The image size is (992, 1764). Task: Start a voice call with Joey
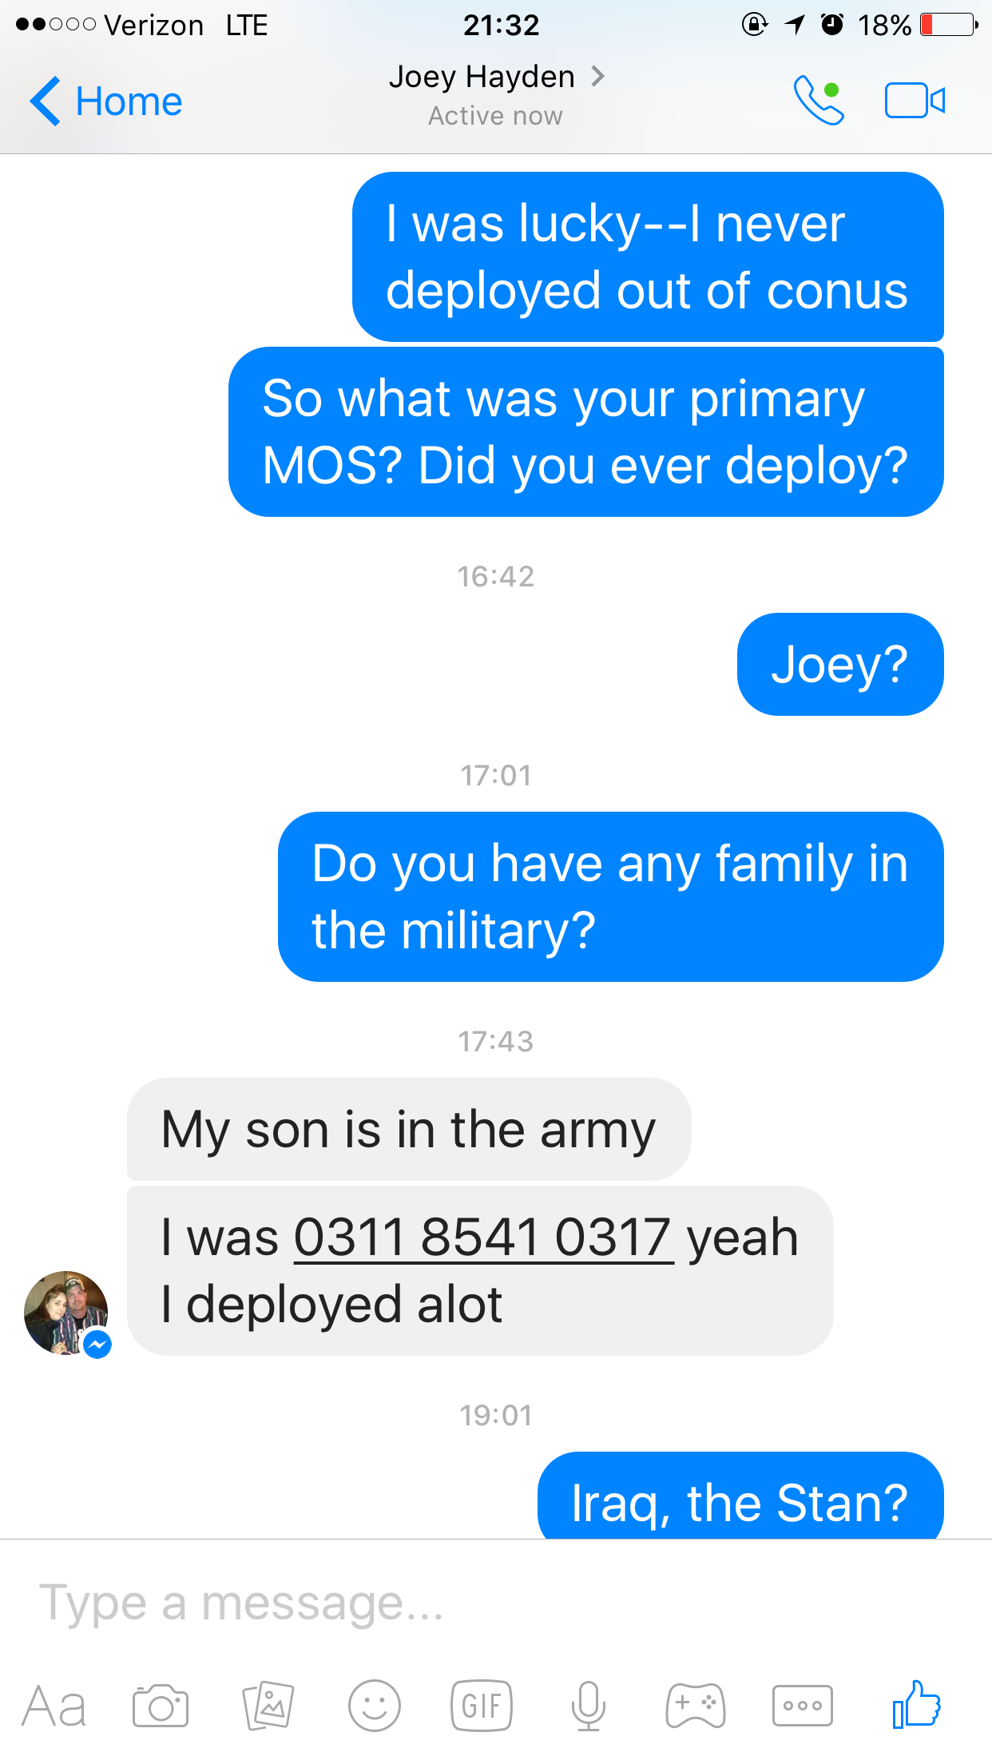pyautogui.click(x=818, y=101)
